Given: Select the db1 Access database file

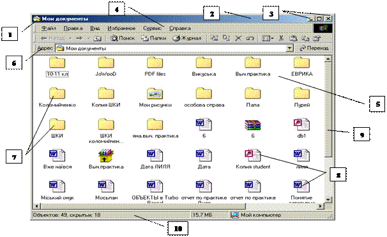Looking at the screenshot, I should (301, 128).
